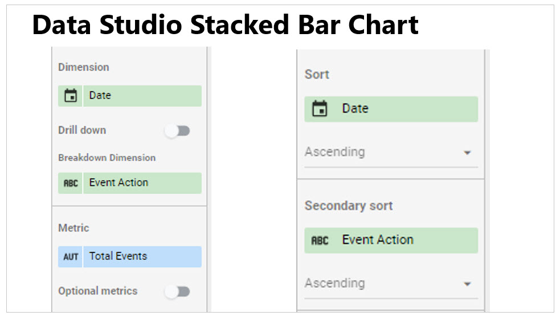Click the ABC icon beside Breakdown Dimension Event Action

[71, 183]
